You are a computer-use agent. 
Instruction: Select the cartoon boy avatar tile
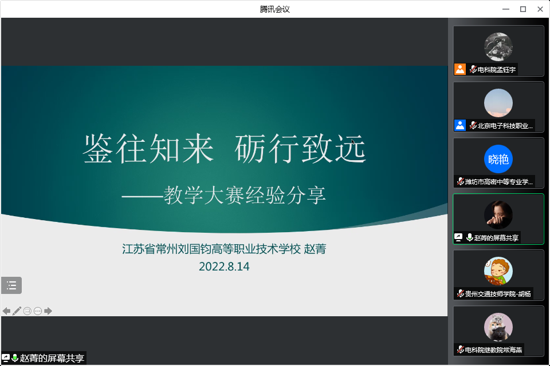498,271
